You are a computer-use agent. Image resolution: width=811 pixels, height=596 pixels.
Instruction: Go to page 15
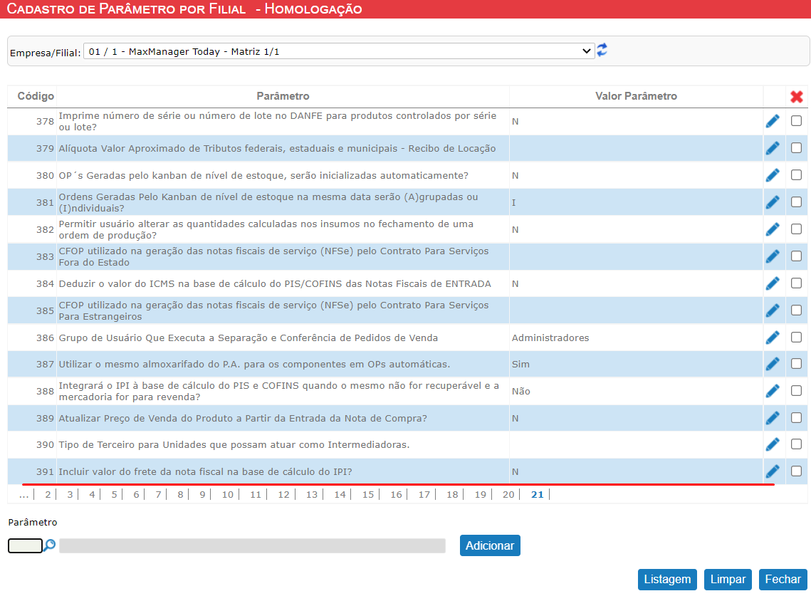point(367,495)
